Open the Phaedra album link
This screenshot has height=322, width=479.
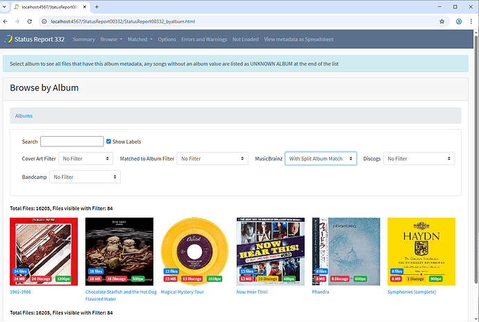click(x=321, y=291)
